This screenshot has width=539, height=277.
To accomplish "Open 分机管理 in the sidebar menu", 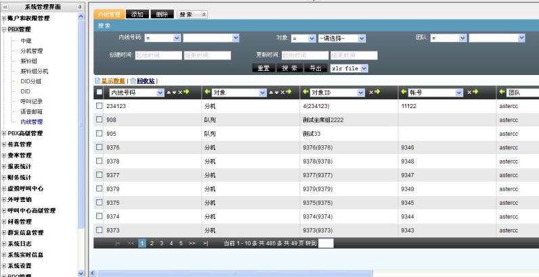I will point(31,51).
